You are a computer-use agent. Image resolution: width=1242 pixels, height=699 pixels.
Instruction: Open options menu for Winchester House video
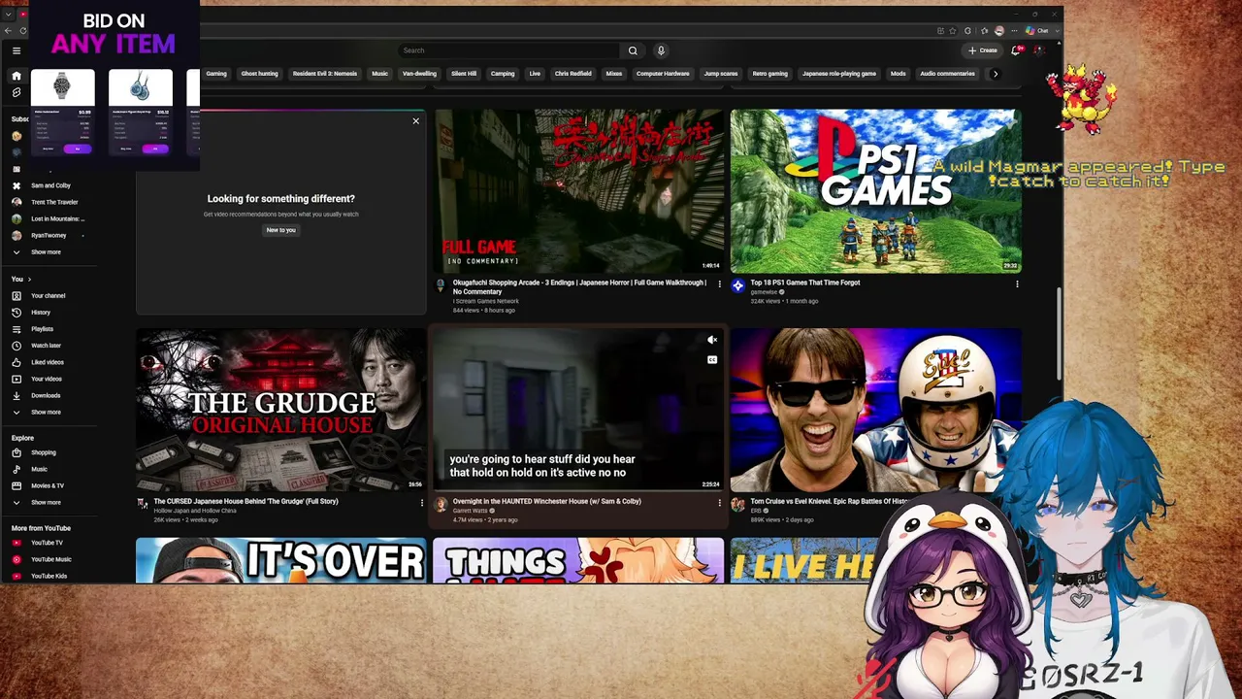point(719,503)
